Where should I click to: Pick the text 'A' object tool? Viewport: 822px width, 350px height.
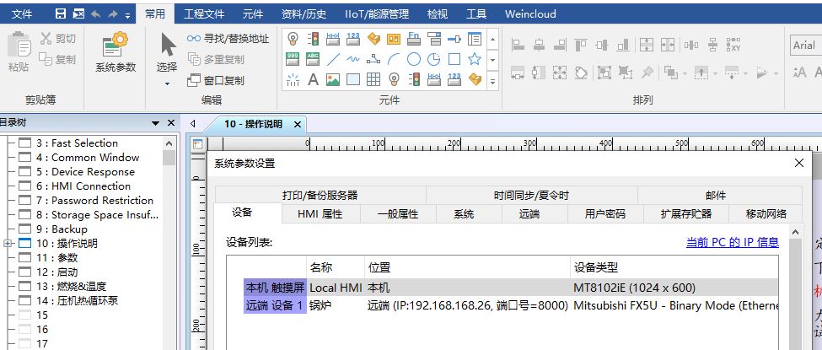point(313,80)
